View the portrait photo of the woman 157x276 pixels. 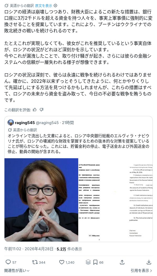(x=41, y=200)
